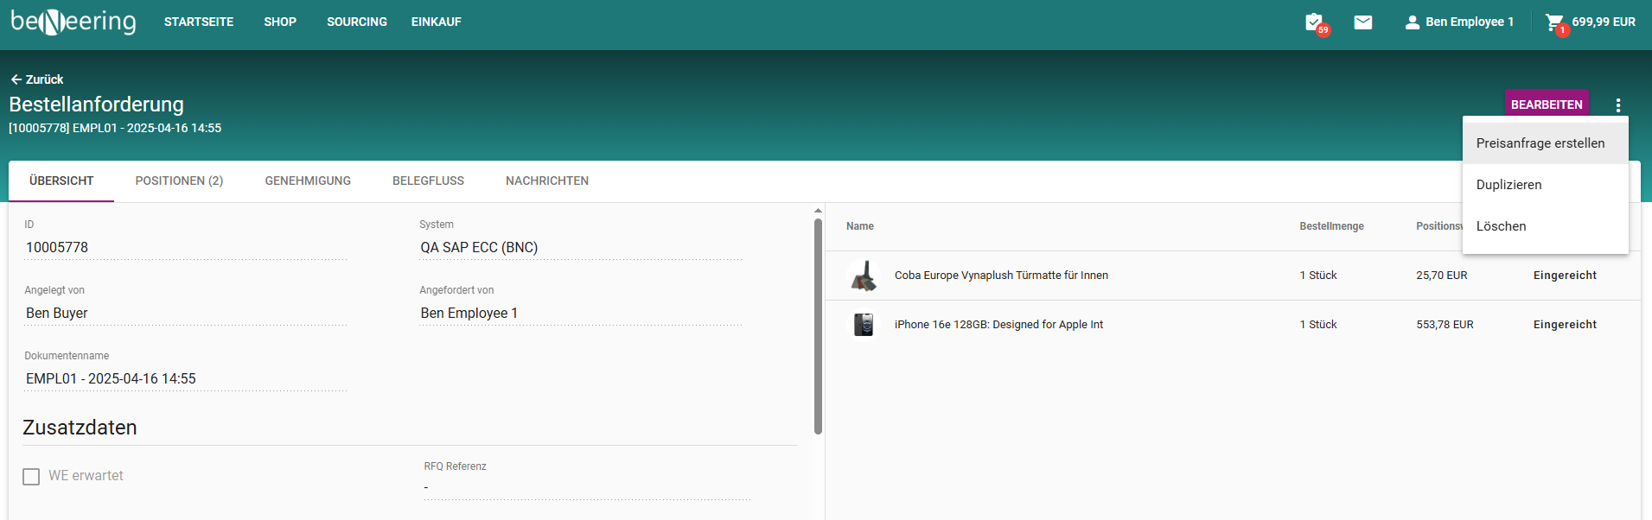Screen dimensions: 1652x520
Task: Click the overview panel vertical scrollbar
Action: pos(818,328)
